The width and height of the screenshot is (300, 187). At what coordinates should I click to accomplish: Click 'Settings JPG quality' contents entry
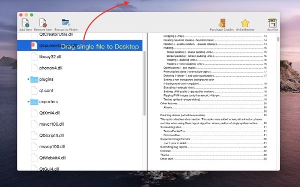click(x=188, y=92)
